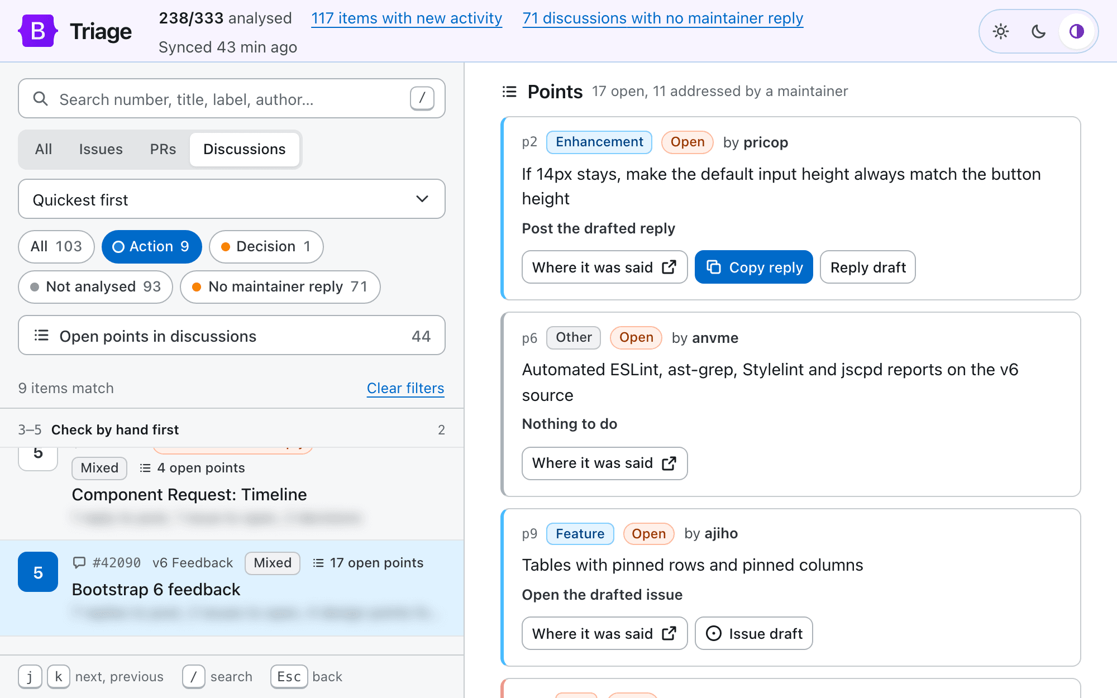Open Where it was said for p2

[605, 267]
